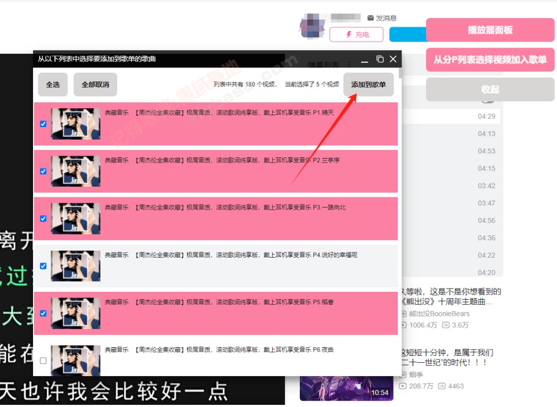Select playlist entry with duration 04:36
Viewport: 557px width, 407px height.
486,238
